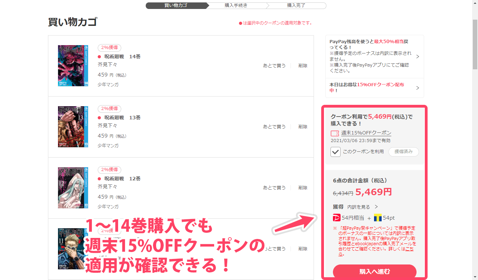Image resolution: width=478 pixels, height=280 pixels.
Task: Delete 呪術廻戦 14巻 with 削除
Action: pyautogui.click(x=303, y=66)
